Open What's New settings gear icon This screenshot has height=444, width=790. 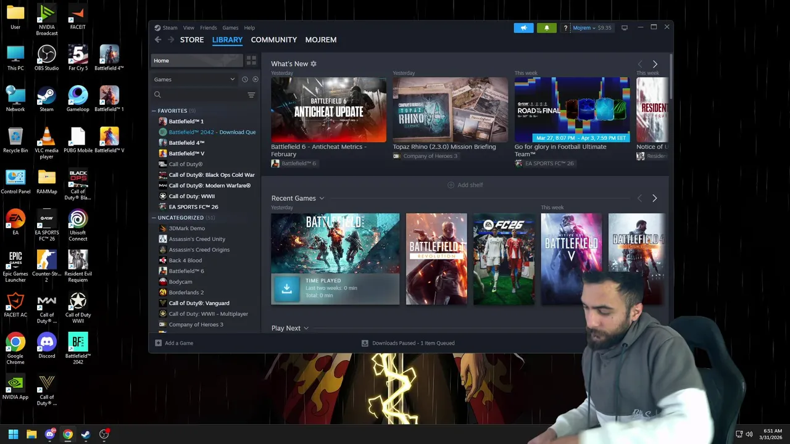tap(314, 64)
